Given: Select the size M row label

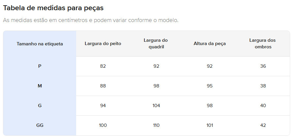Looking at the screenshot, I should 40,86.
